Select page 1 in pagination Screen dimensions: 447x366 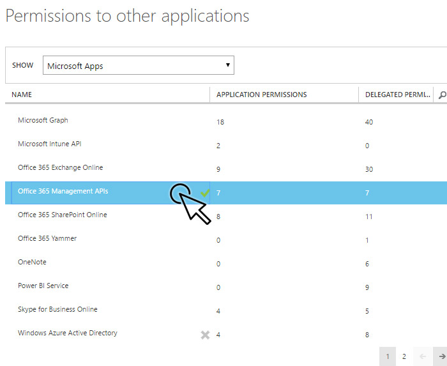pyautogui.click(x=388, y=356)
